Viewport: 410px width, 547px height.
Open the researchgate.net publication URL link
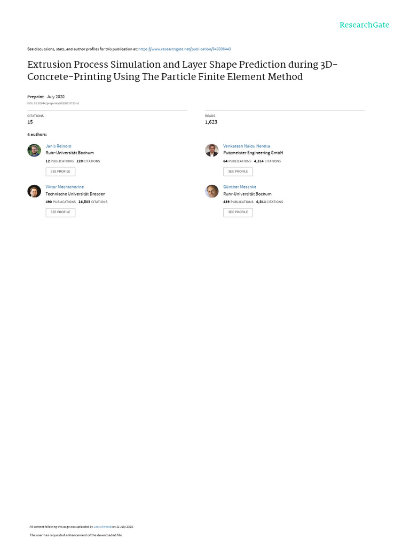[x=184, y=49]
